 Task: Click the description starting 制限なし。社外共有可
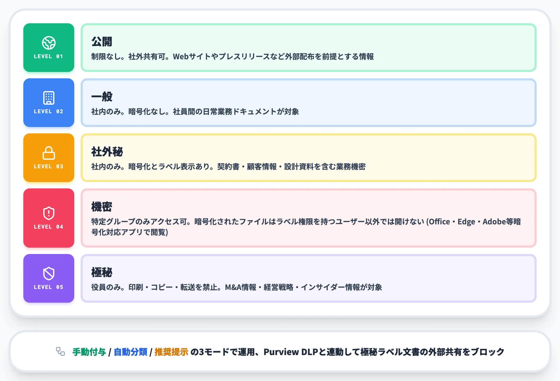pyautogui.click(x=233, y=56)
